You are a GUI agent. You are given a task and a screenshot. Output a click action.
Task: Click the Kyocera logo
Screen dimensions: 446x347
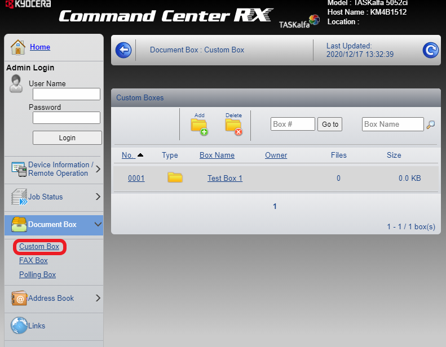coord(28,4)
